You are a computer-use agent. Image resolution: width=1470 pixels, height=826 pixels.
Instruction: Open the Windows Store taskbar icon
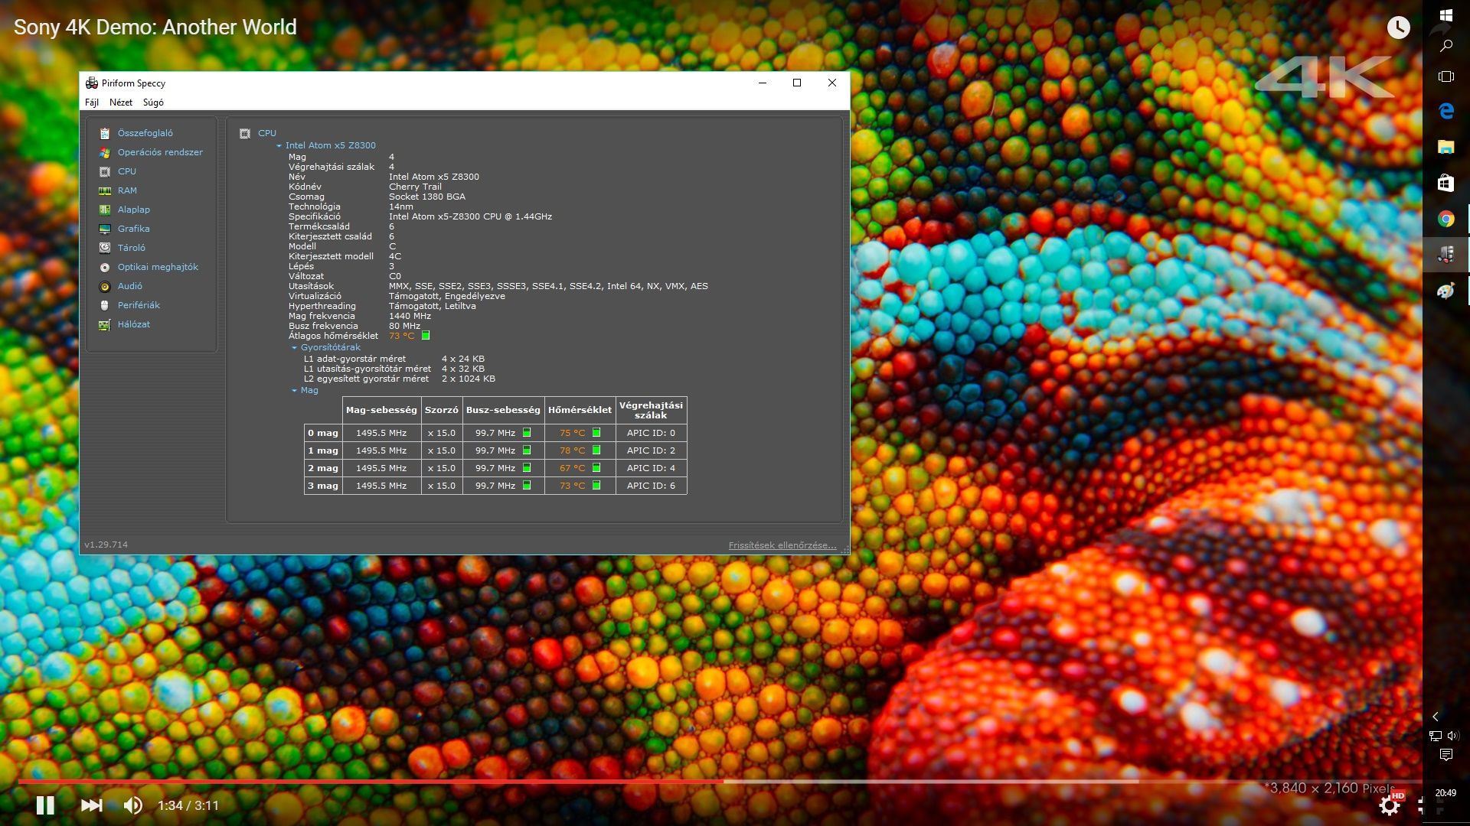click(x=1445, y=183)
